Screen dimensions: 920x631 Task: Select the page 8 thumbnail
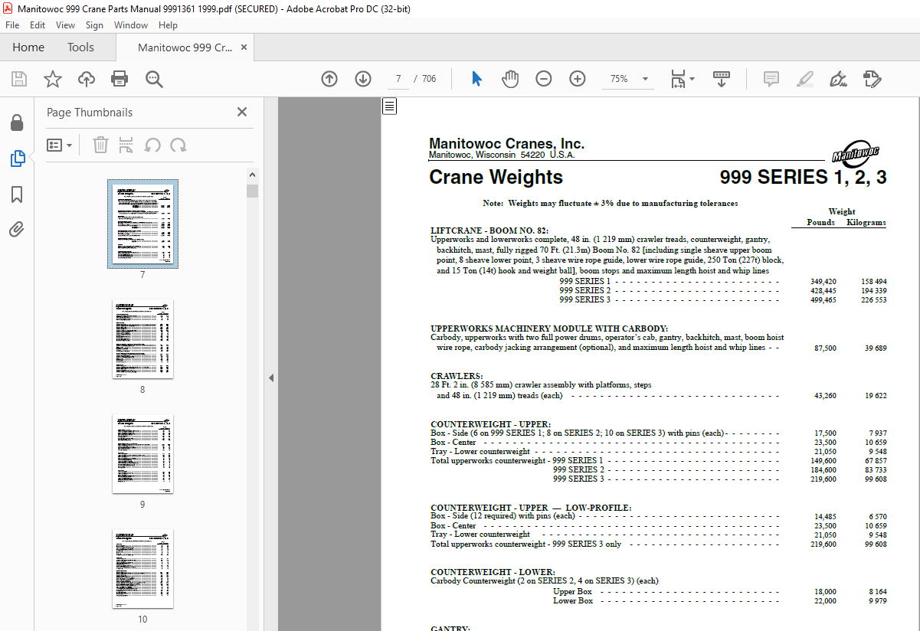tap(142, 339)
